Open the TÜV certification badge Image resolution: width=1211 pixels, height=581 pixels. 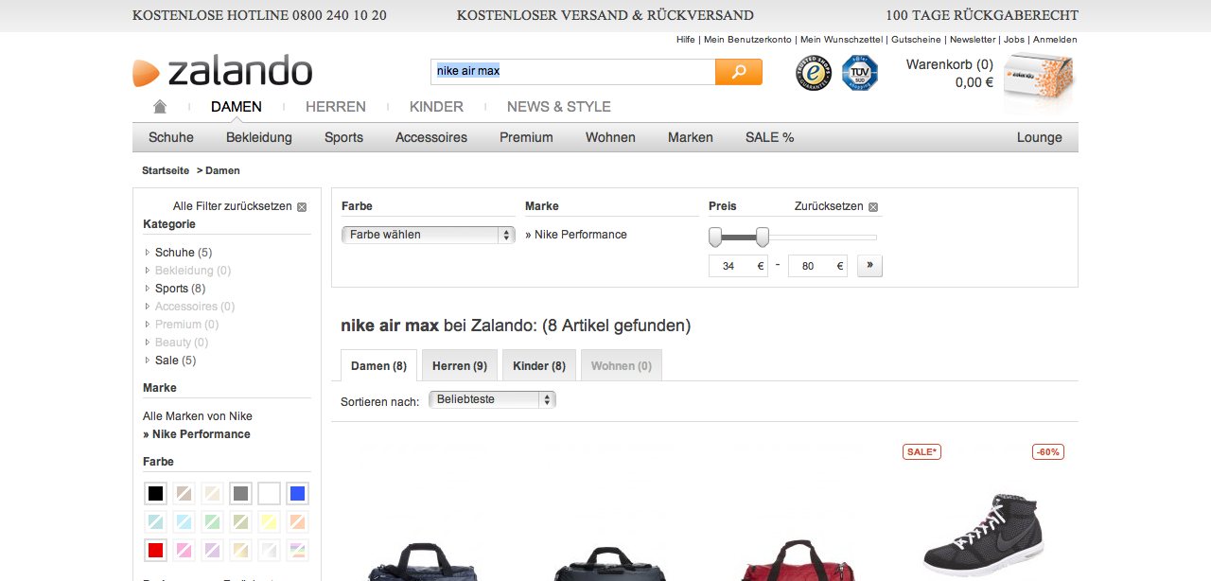point(859,73)
